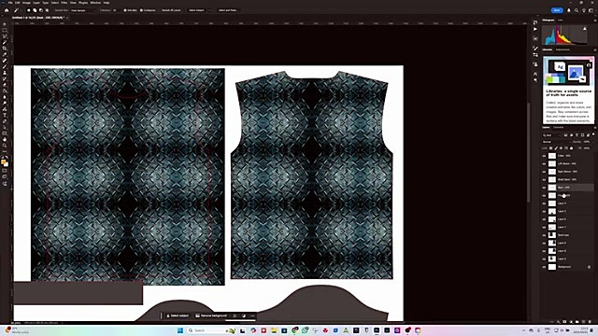Viewport: 598px width, 336px height.
Task: Open the layer filter Kind dropdown
Action: tap(552, 134)
